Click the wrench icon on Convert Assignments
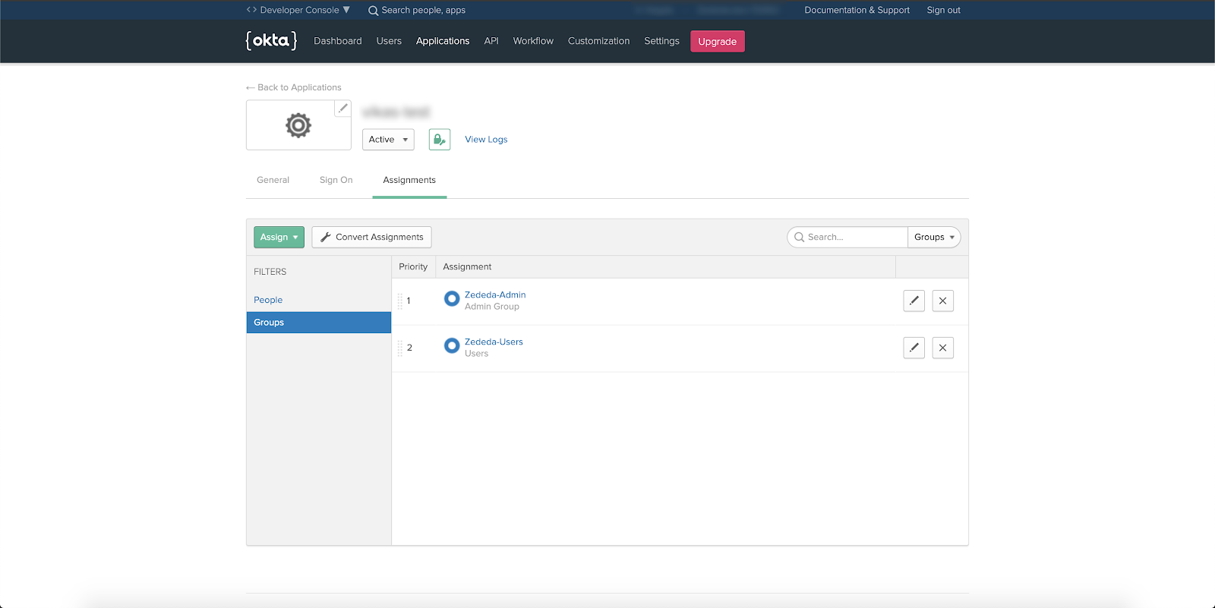The height and width of the screenshot is (608, 1215). pos(326,237)
